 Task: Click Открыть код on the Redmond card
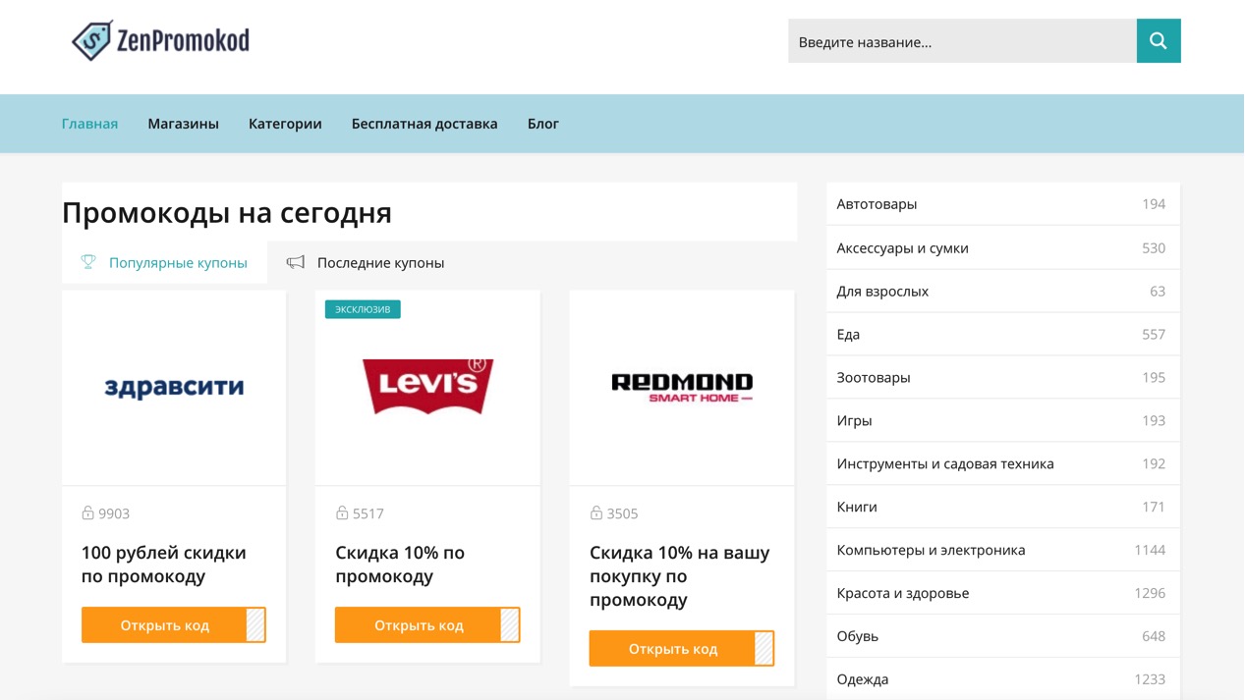point(682,649)
